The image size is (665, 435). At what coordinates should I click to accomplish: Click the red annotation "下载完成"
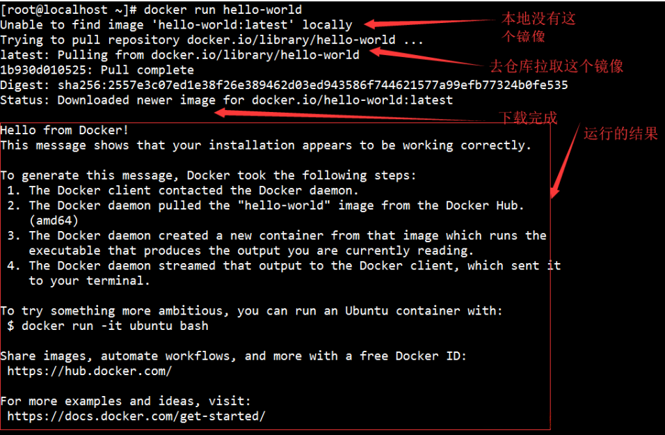528,118
